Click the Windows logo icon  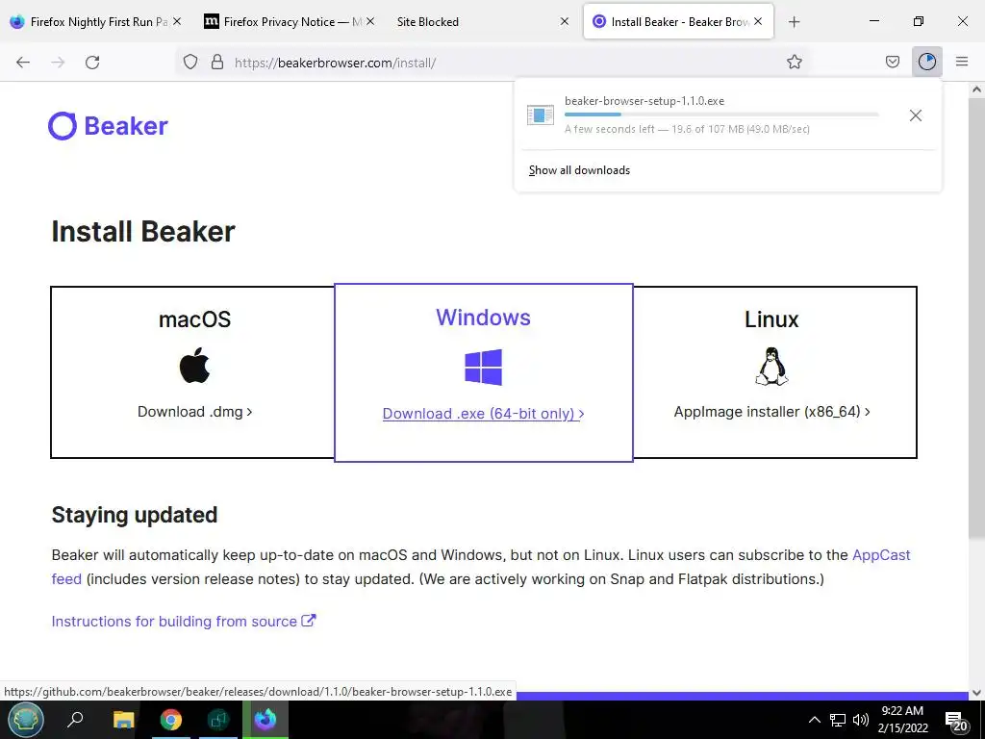pos(483,367)
